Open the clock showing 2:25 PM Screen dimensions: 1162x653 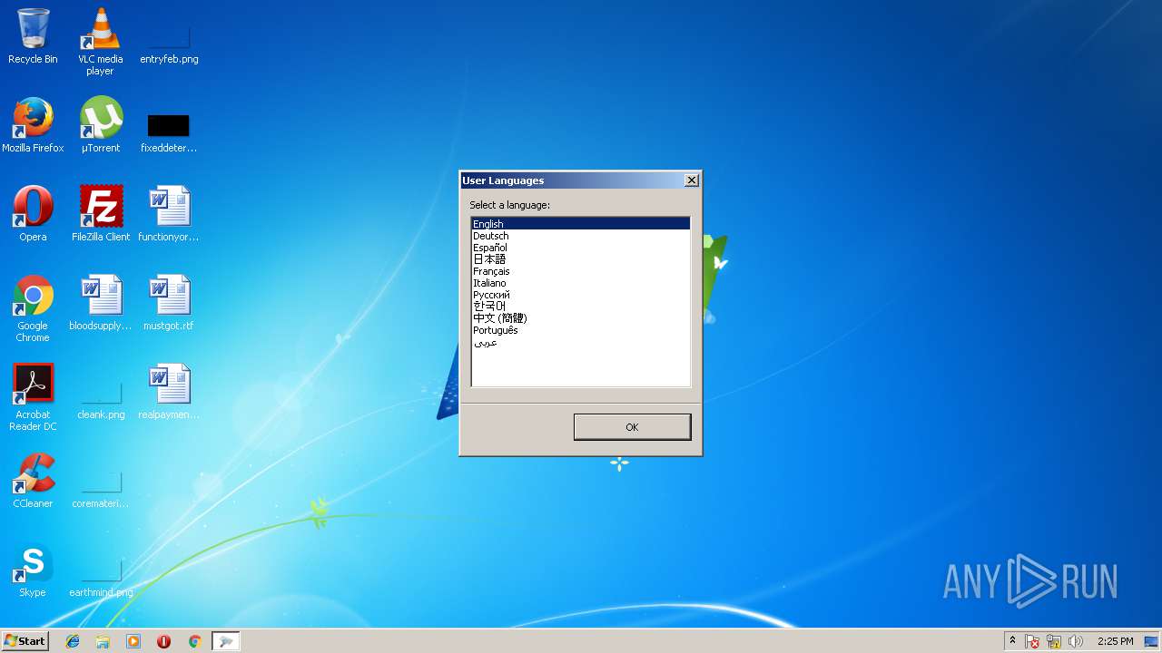coord(1115,641)
